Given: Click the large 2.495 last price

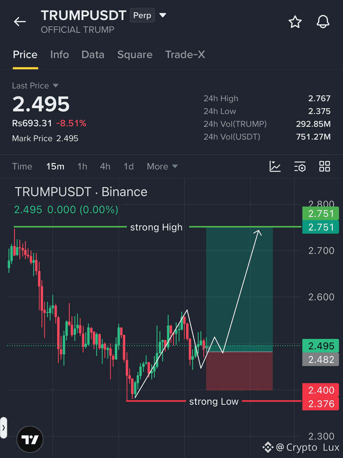Looking at the screenshot, I should (x=41, y=104).
